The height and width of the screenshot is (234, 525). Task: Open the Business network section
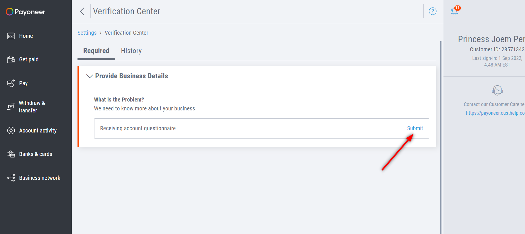point(39,178)
